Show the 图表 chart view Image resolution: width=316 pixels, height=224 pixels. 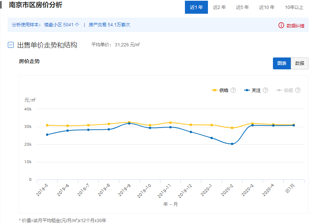click(282, 63)
